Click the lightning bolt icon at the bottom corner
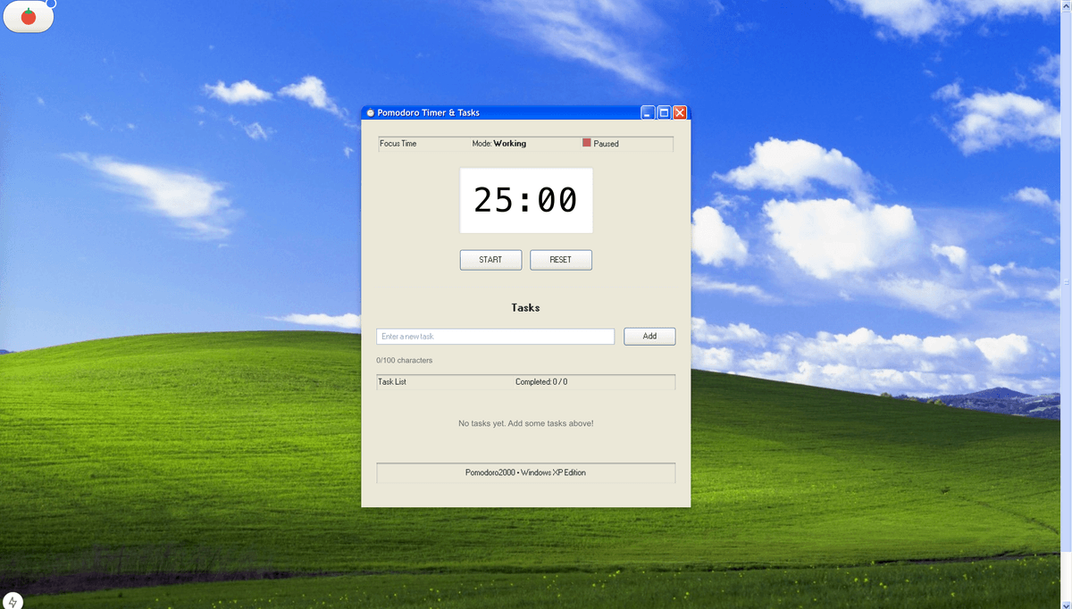The height and width of the screenshot is (609, 1072). pyautogui.click(x=13, y=601)
